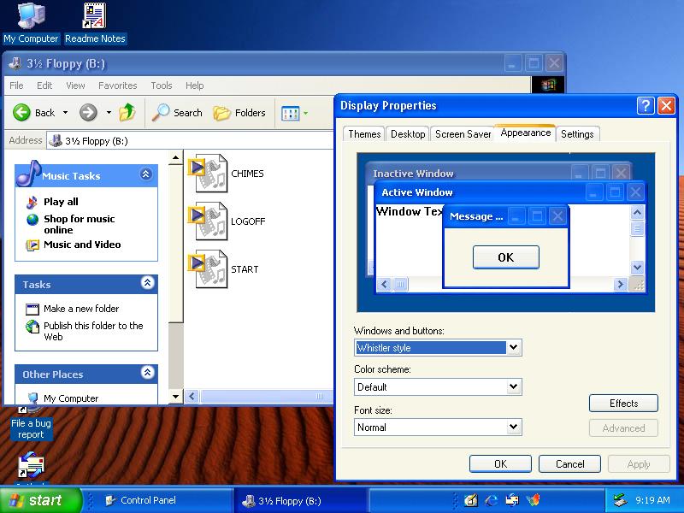Image resolution: width=684 pixels, height=513 pixels.
Task: Click the Display Properties help question icon
Action: pos(646,105)
